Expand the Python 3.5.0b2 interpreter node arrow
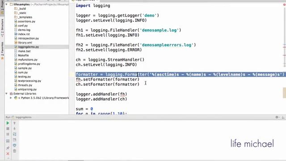The width and height of the screenshot is (286, 161). click(11, 98)
